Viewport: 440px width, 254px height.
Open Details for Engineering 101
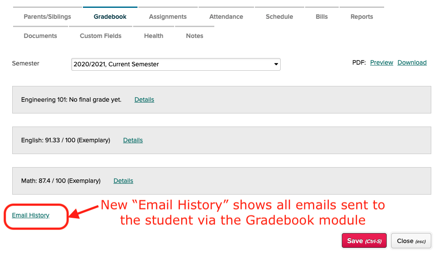[x=144, y=100]
